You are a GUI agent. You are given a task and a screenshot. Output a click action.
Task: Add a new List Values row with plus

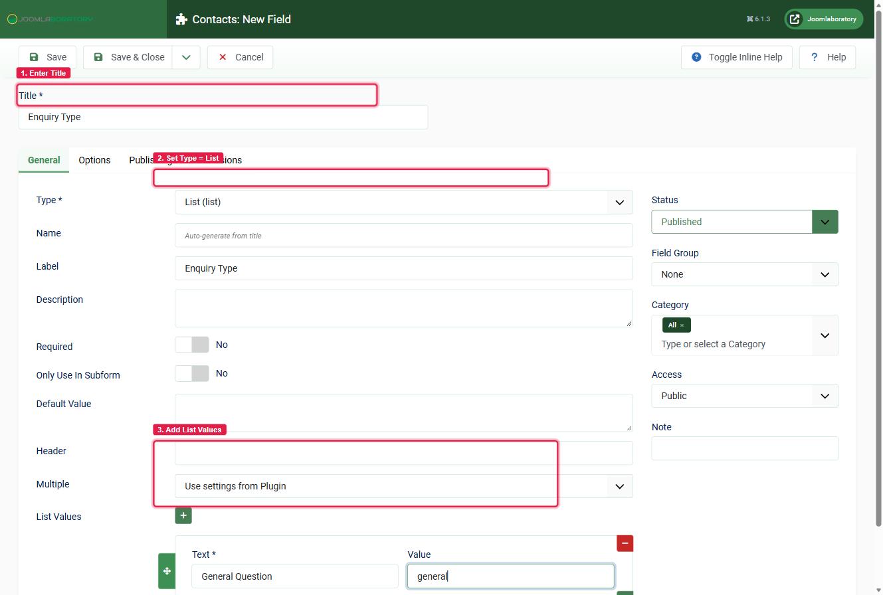pyautogui.click(x=183, y=515)
